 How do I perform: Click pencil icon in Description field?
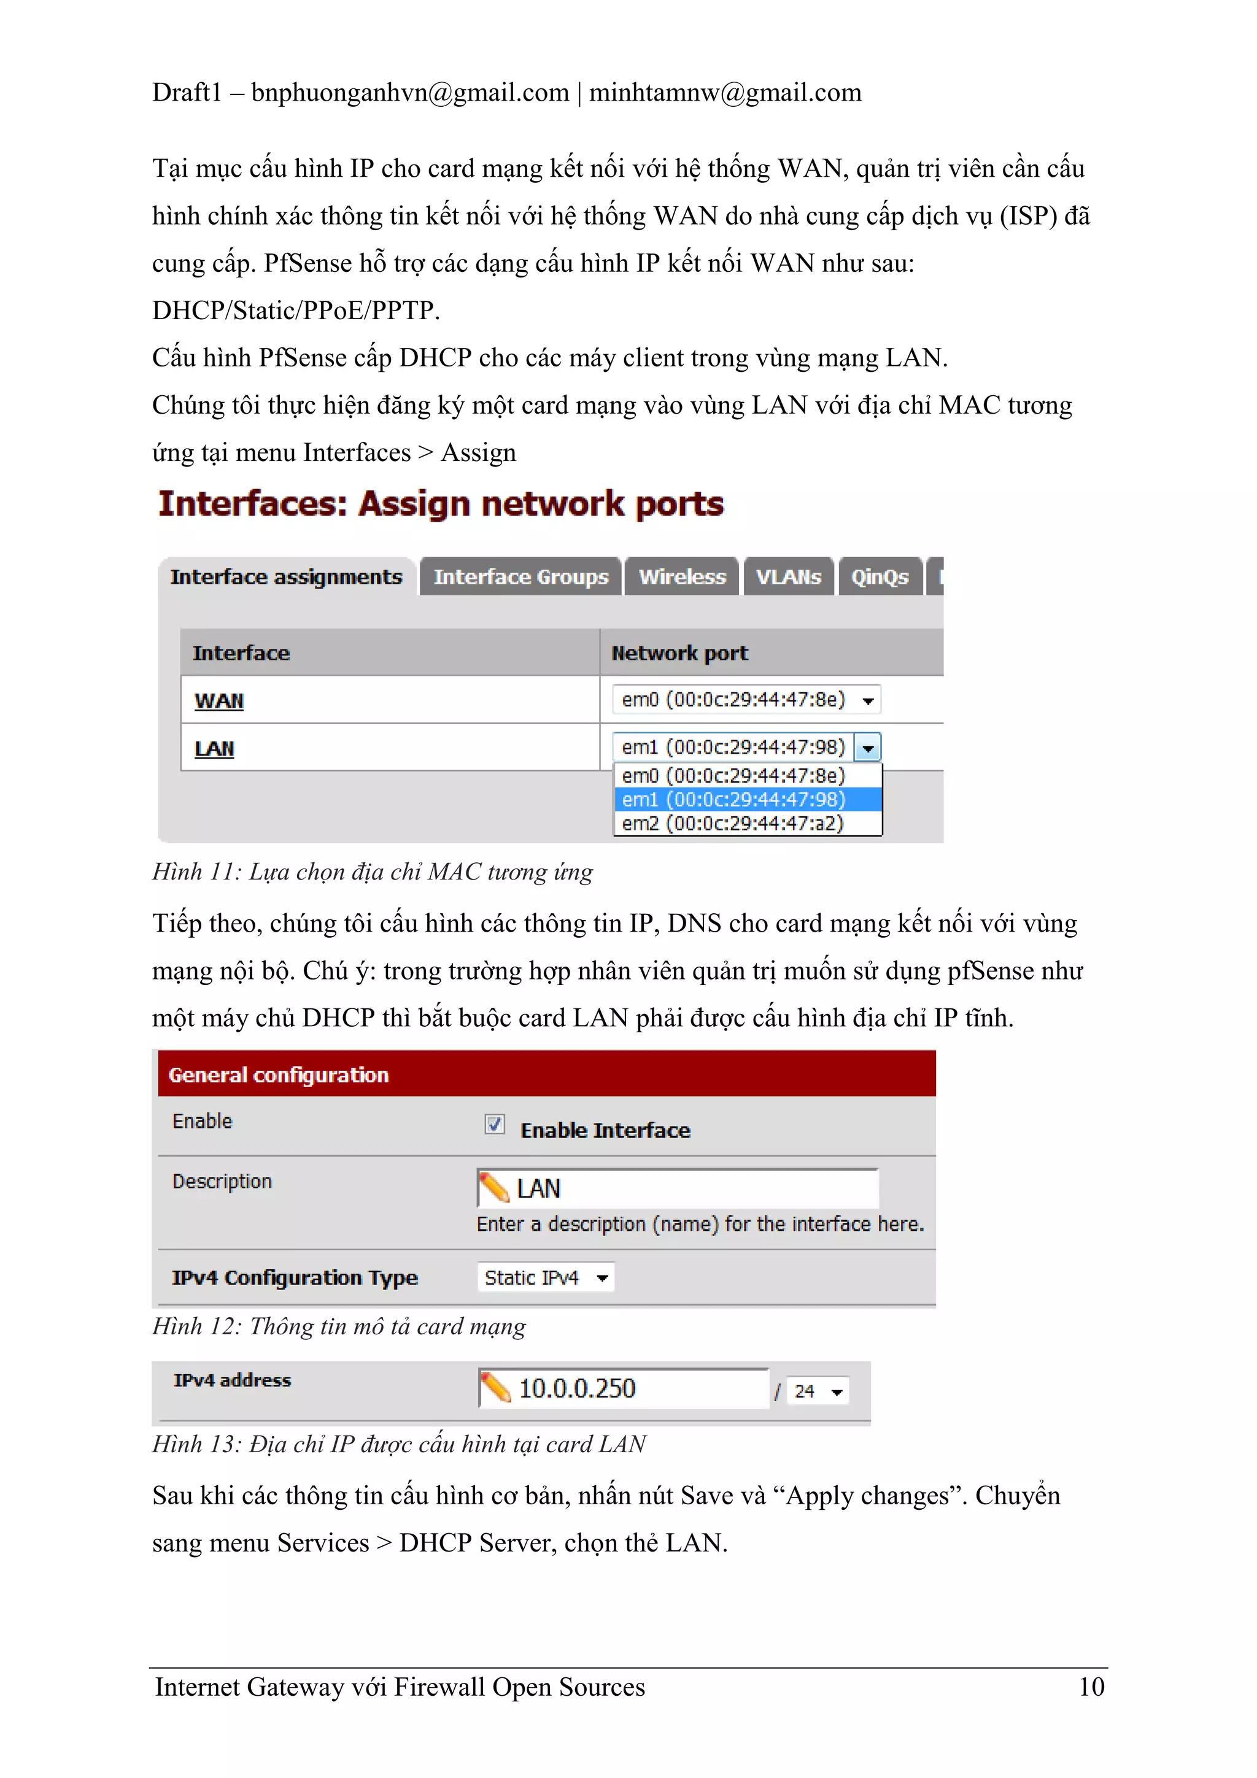(x=494, y=1188)
